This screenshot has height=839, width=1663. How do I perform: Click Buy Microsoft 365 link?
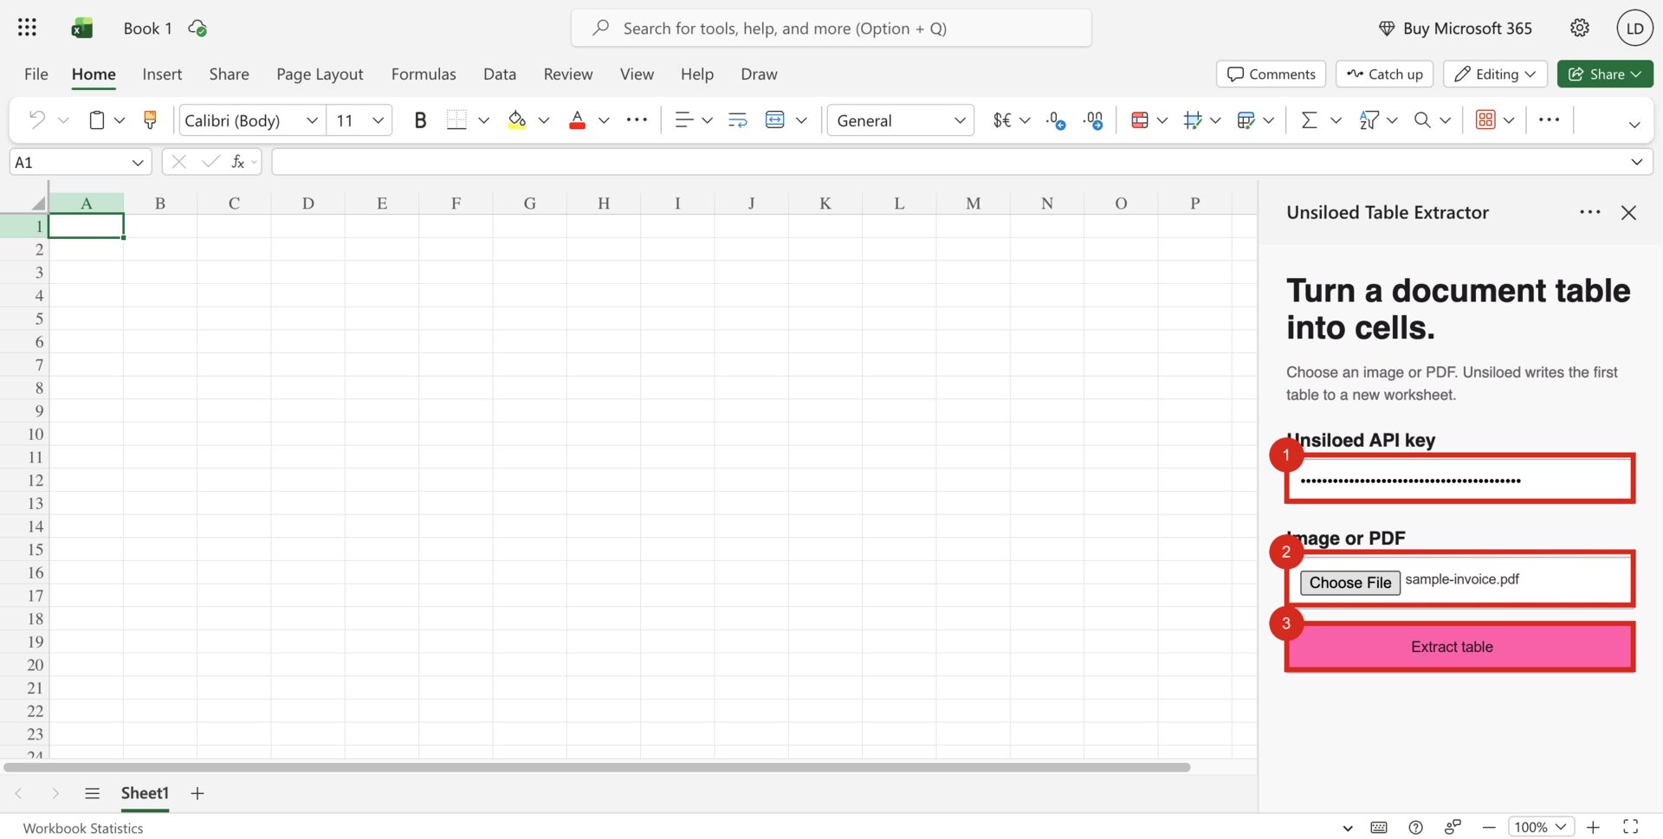coord(1455,28)
